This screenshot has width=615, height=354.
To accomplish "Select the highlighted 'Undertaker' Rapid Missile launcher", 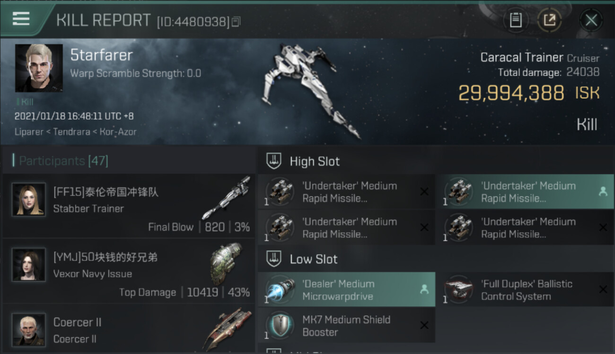I will [x=524, y=192].
